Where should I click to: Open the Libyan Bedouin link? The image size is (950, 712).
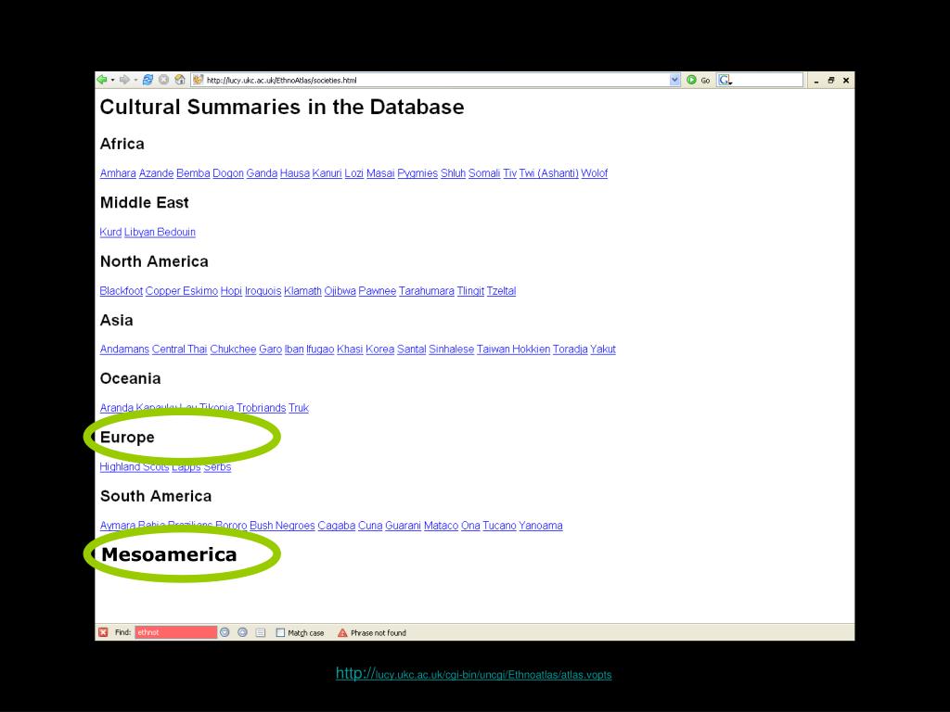pos(160,232)
